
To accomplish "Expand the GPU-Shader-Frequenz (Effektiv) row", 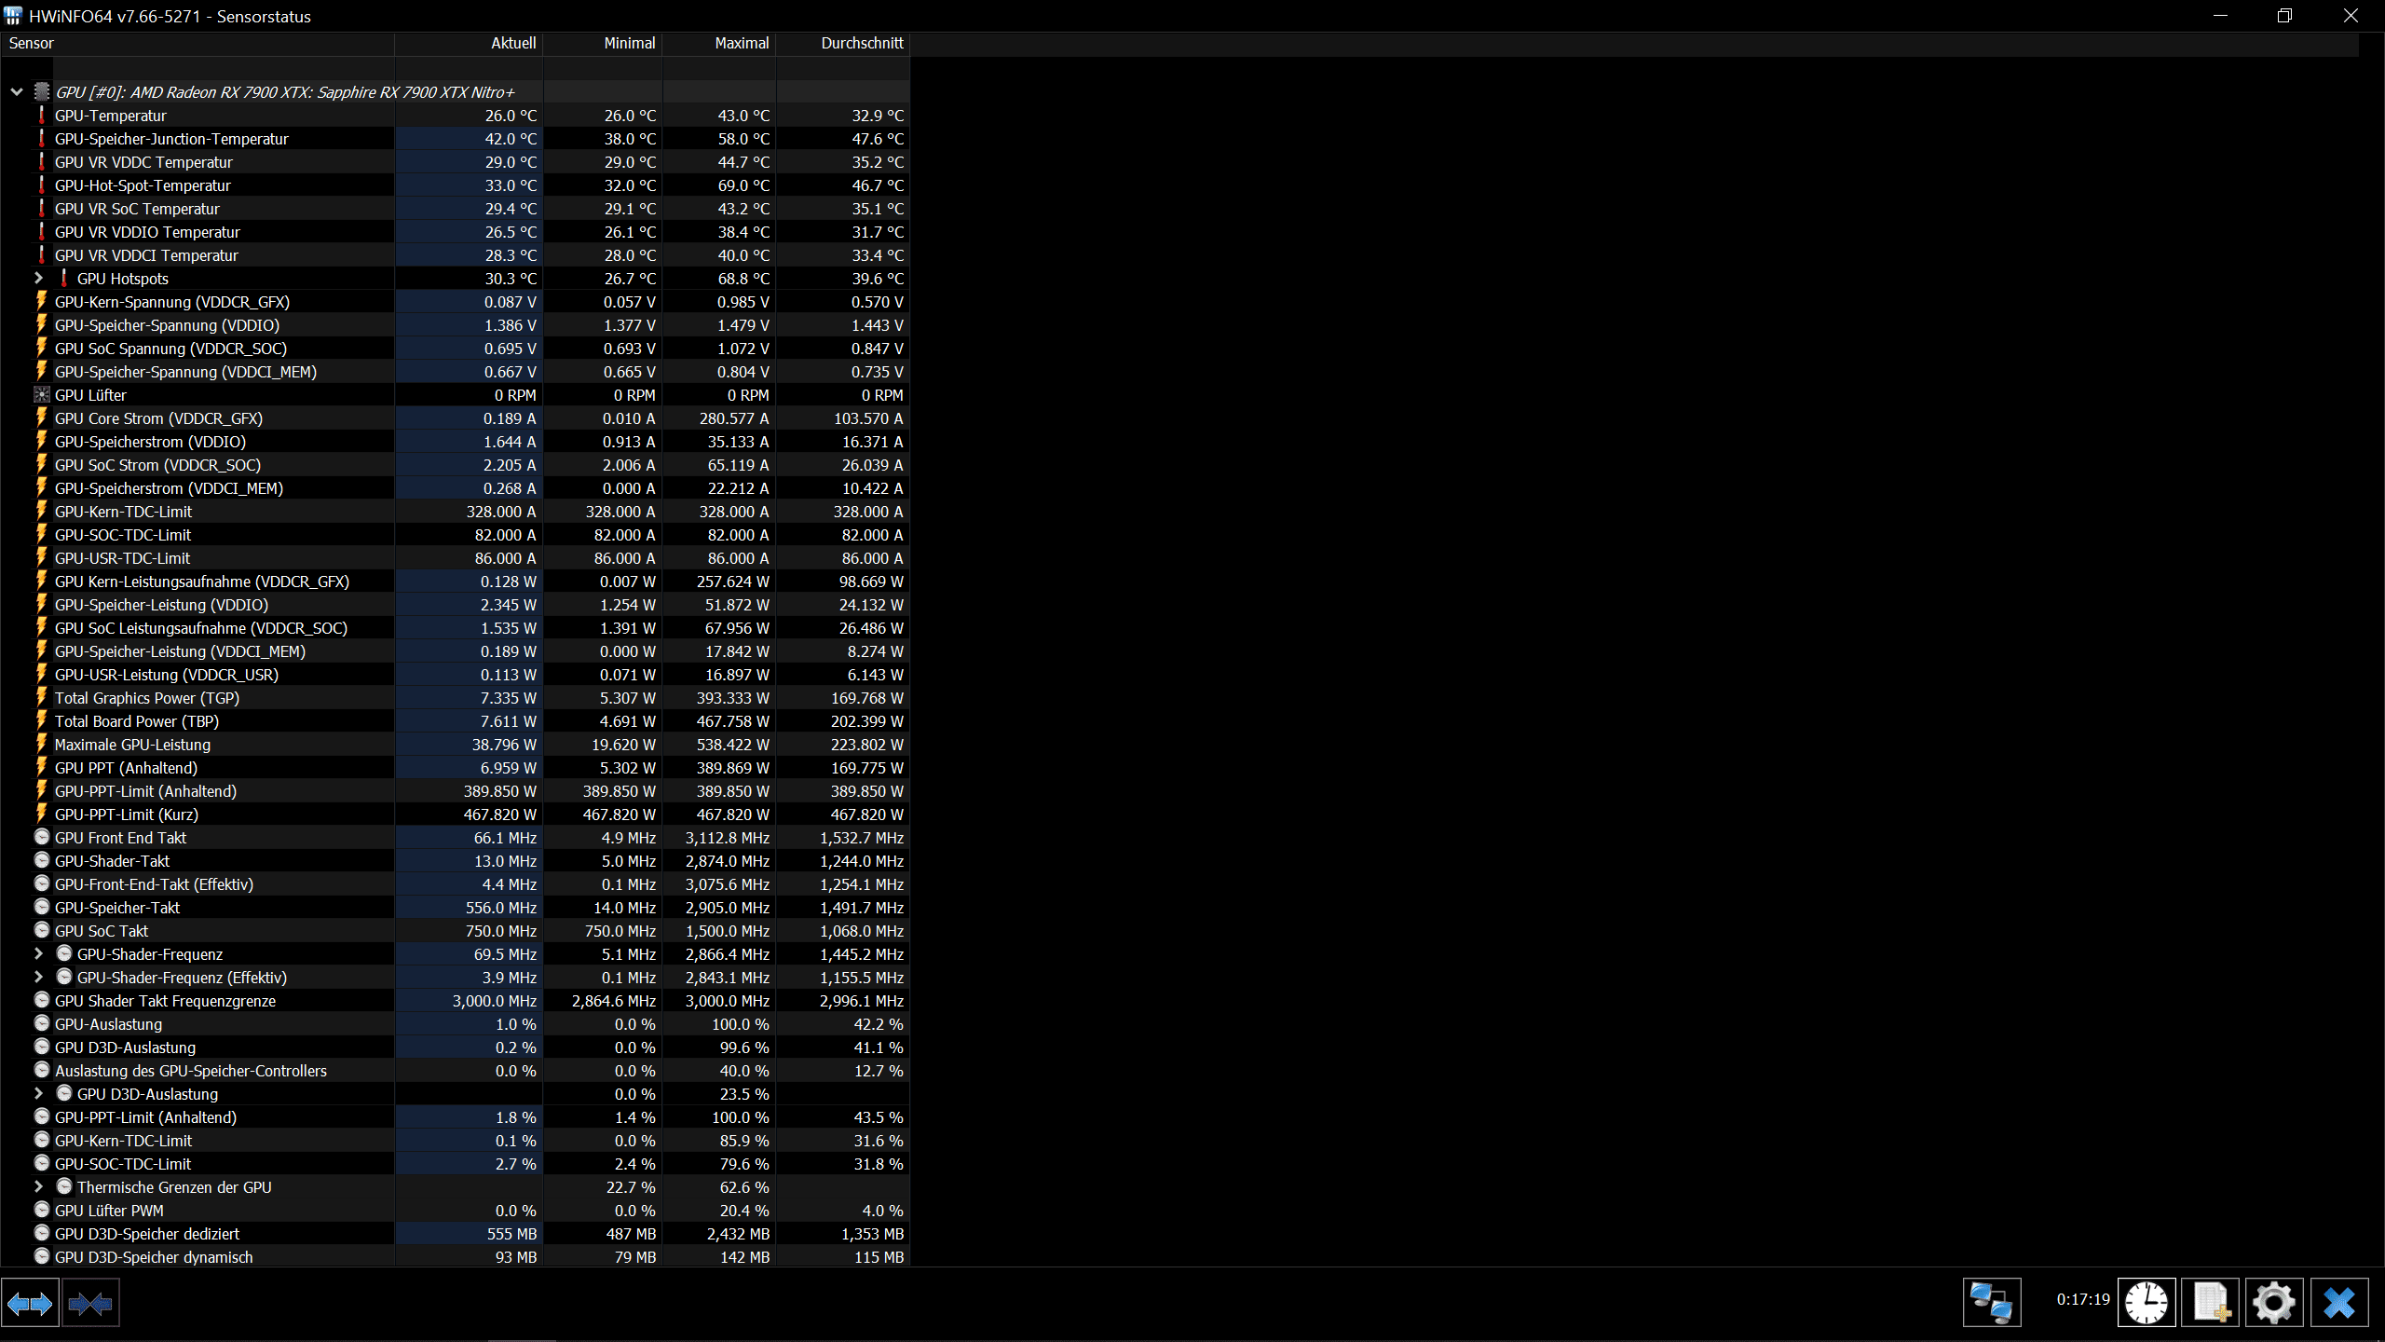I will [x=38, y=977].
